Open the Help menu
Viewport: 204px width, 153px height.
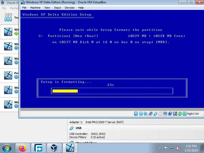(x=81, y=8)
